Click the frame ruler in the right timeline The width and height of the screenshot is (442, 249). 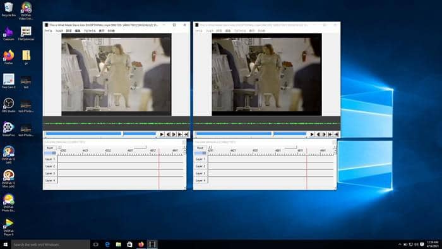tap(271, 152)
